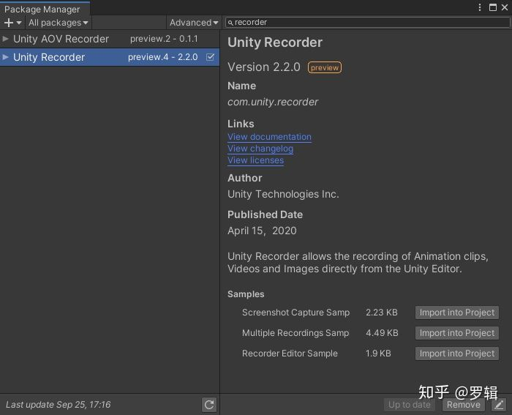Import the Multiple Recordings Sample into project
Viewport: 512px width, 415px height.
(x=457, y=333)
